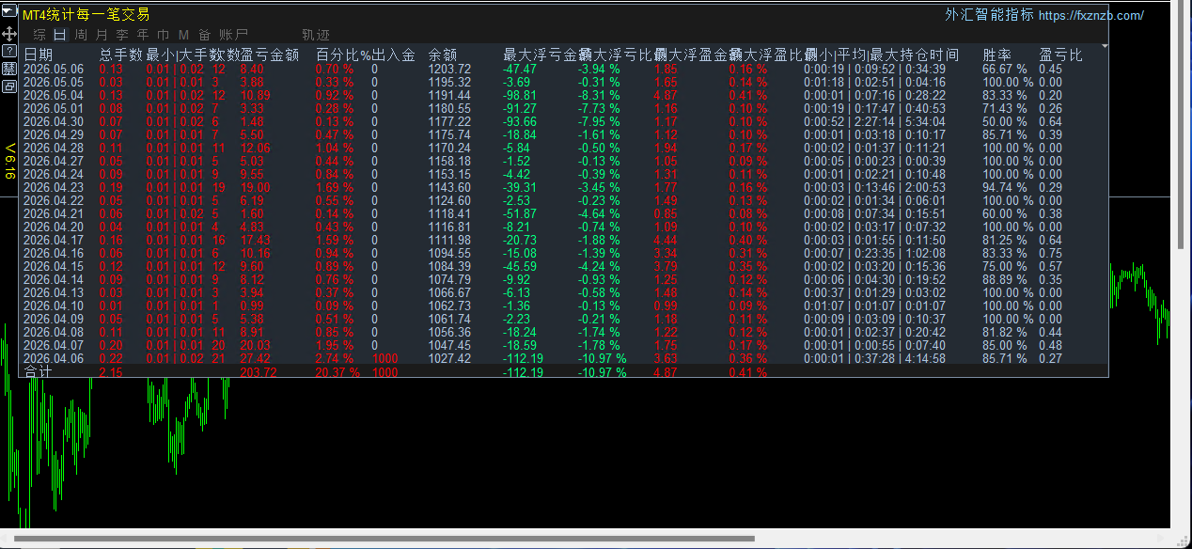This screenshot has width=1192, height=549.
Task: Click the 盈亏比 column header
Action: [1060, 55]
